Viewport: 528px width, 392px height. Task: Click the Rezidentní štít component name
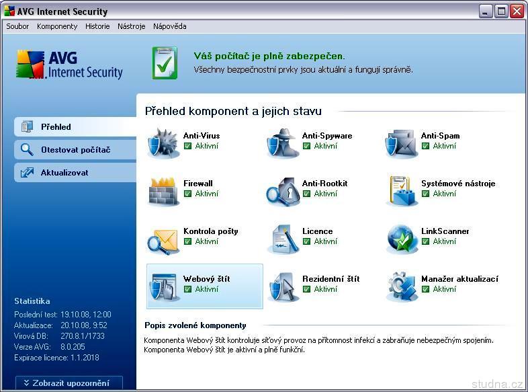pyautogui.click(x=331, y=279)
